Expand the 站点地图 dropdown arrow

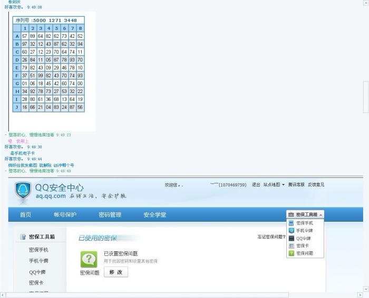click(x=283, y=185)
